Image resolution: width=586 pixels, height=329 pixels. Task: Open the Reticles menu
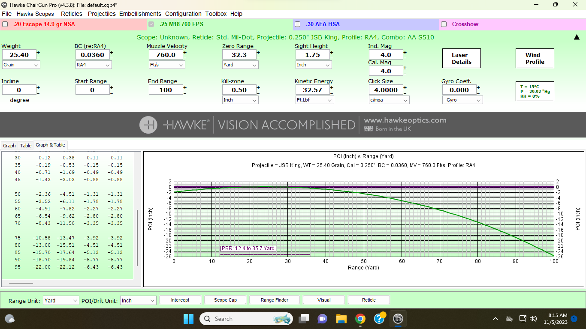72,14
